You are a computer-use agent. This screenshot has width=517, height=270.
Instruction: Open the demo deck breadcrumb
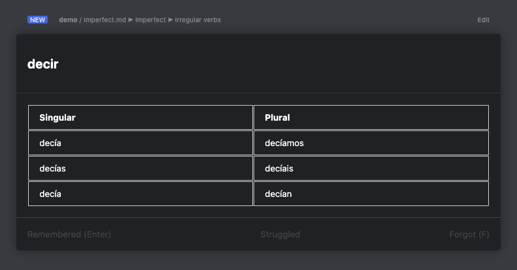coord(68,20)
